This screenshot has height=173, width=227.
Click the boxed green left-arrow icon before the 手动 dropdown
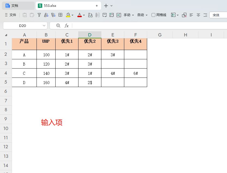tap(119, 15)
